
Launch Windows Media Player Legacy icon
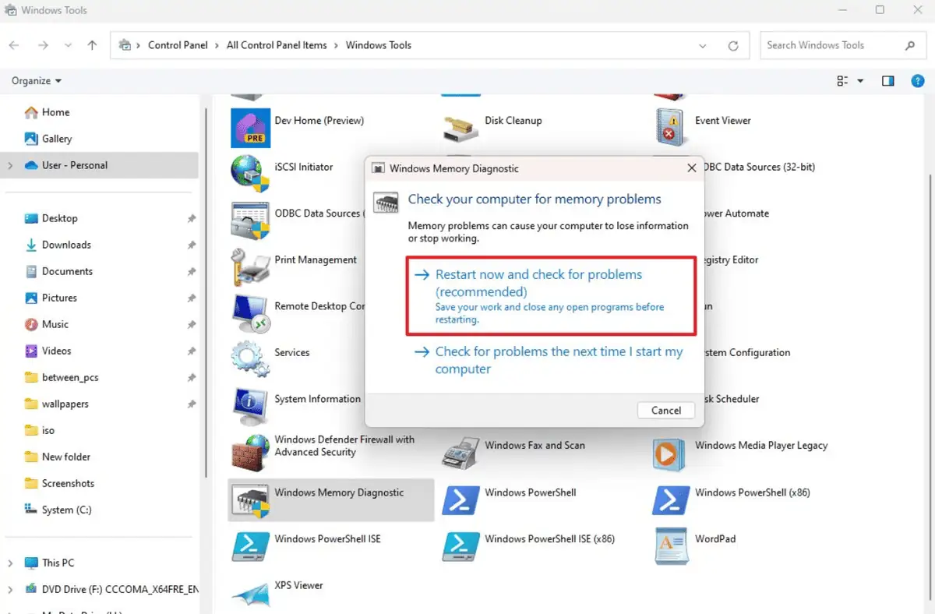(x=670, y=452)
